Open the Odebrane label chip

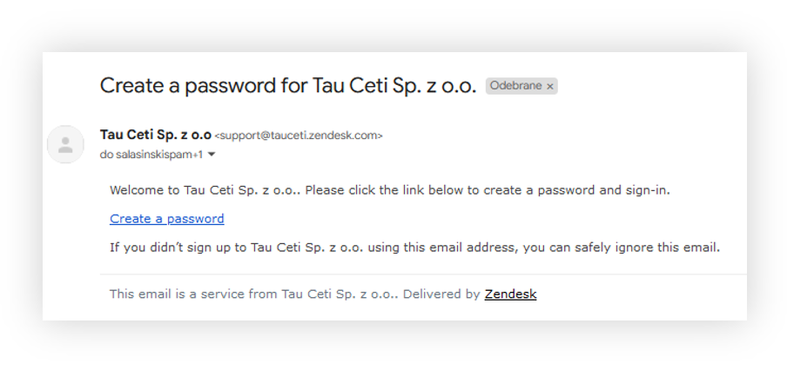point(516,86)
